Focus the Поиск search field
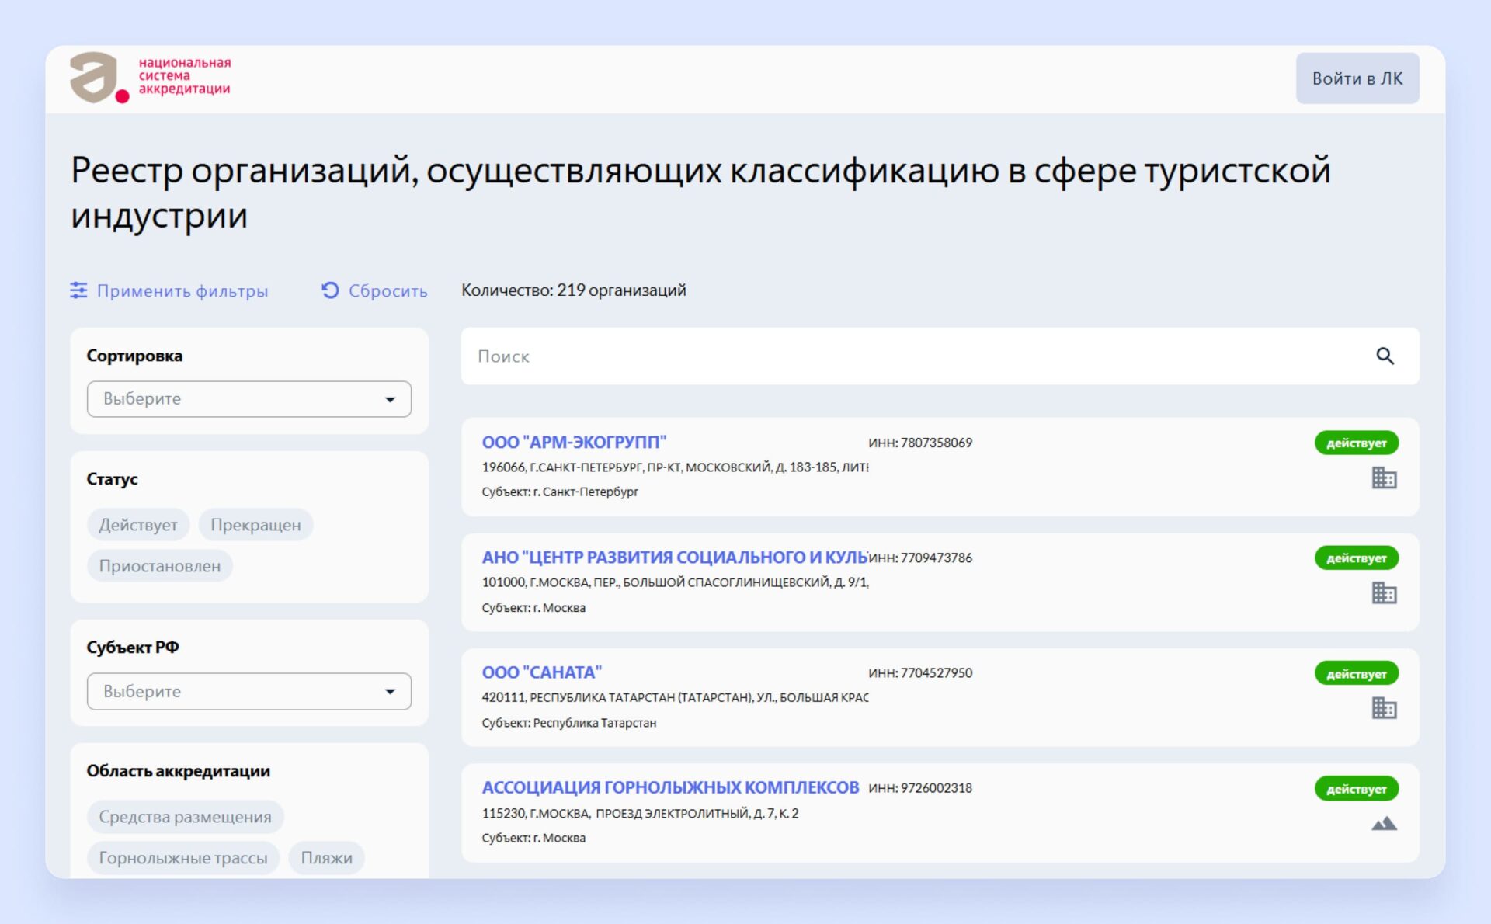 (916, 356)
